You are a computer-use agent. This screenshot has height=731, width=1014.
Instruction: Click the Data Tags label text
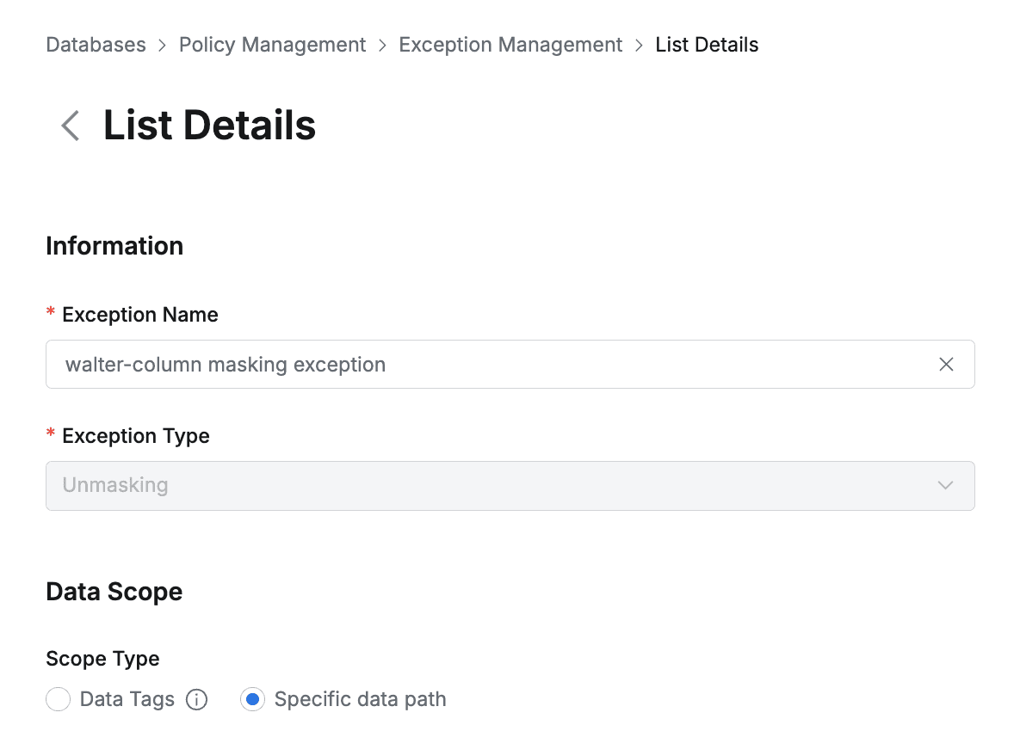(127, 700)
